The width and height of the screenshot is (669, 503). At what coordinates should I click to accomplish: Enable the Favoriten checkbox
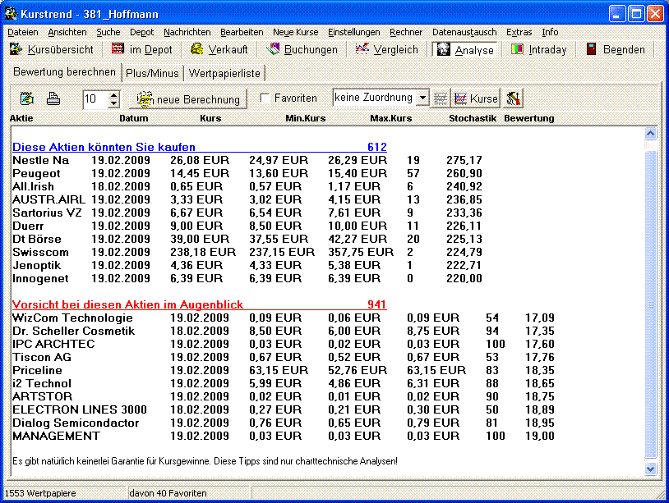click(265, 98)
